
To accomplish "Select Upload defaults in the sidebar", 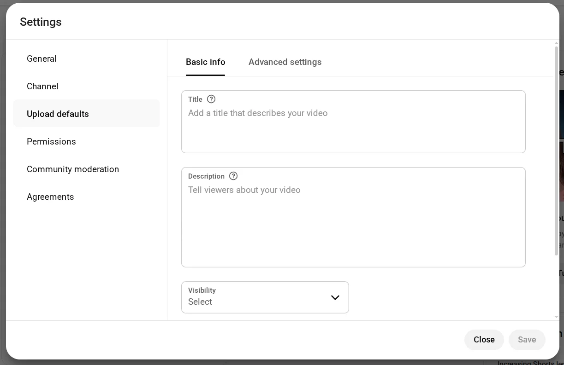I will [x=58, y=114].
